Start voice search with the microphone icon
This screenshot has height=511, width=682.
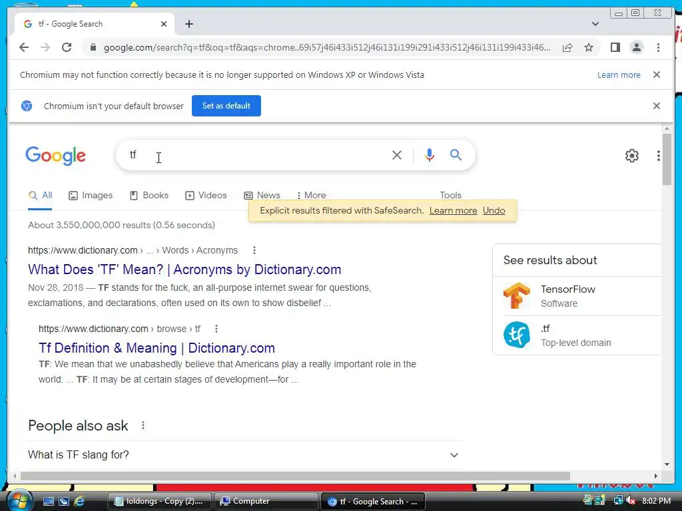point(430,155)
